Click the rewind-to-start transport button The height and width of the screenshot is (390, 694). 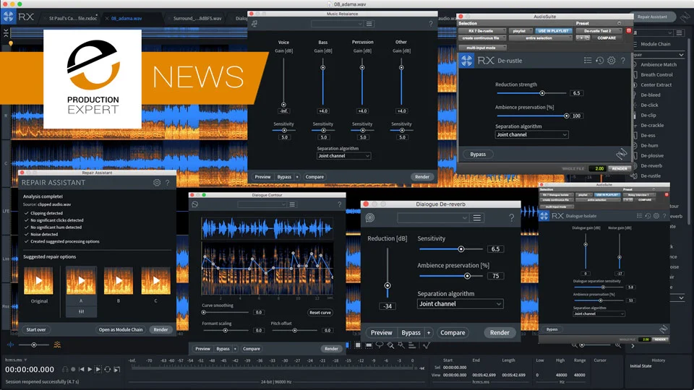pos(82,369)
